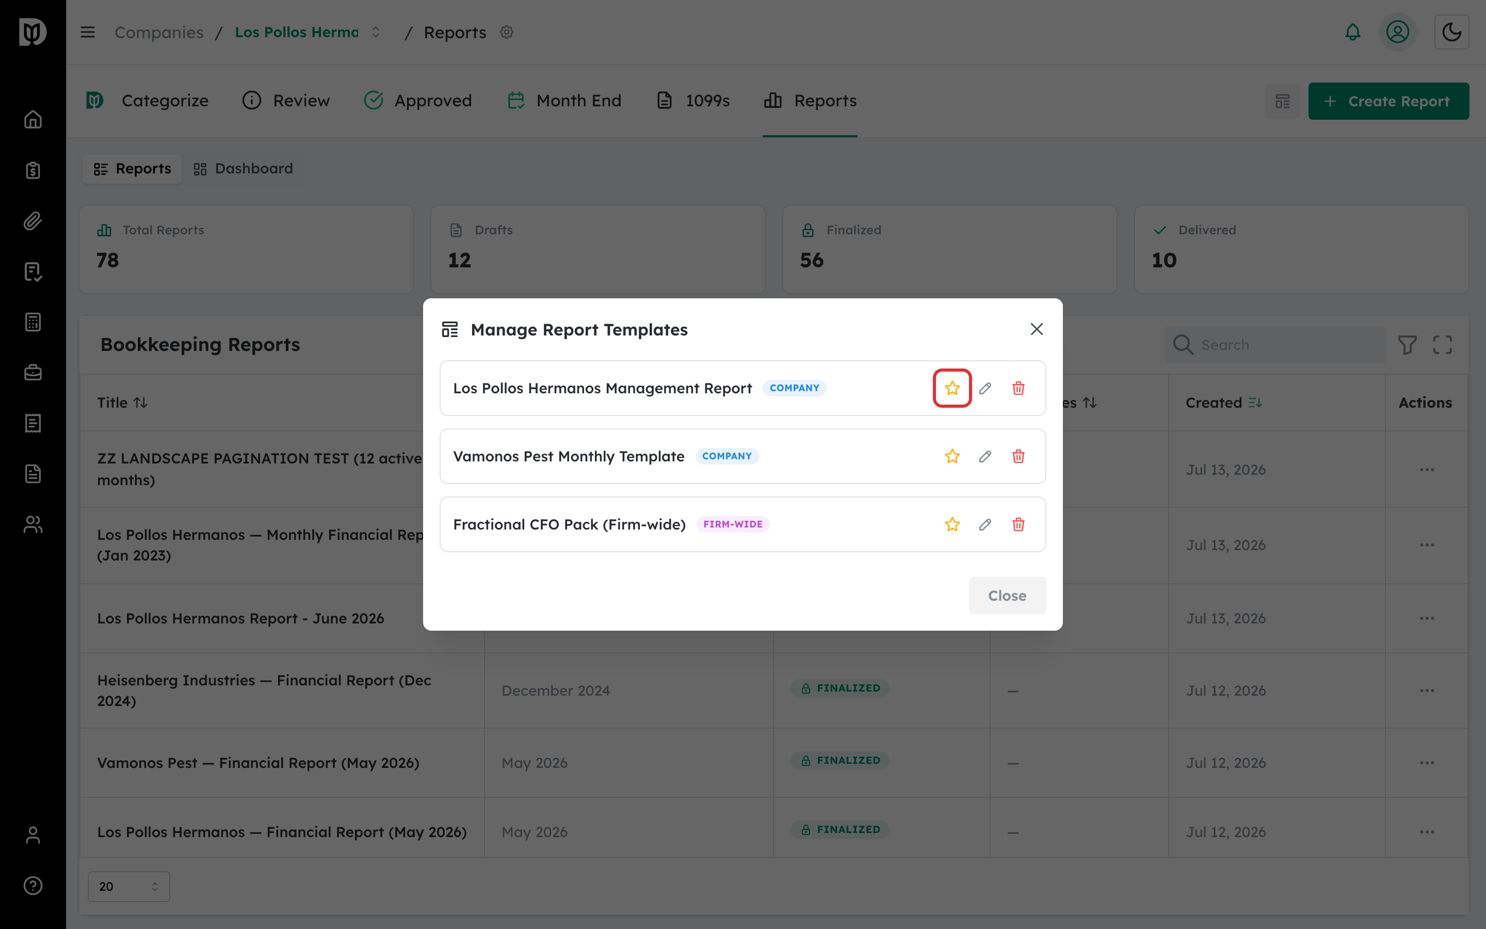
Task: Delete Los Pollos Hermanos Management Report template
Action: 1018,388
